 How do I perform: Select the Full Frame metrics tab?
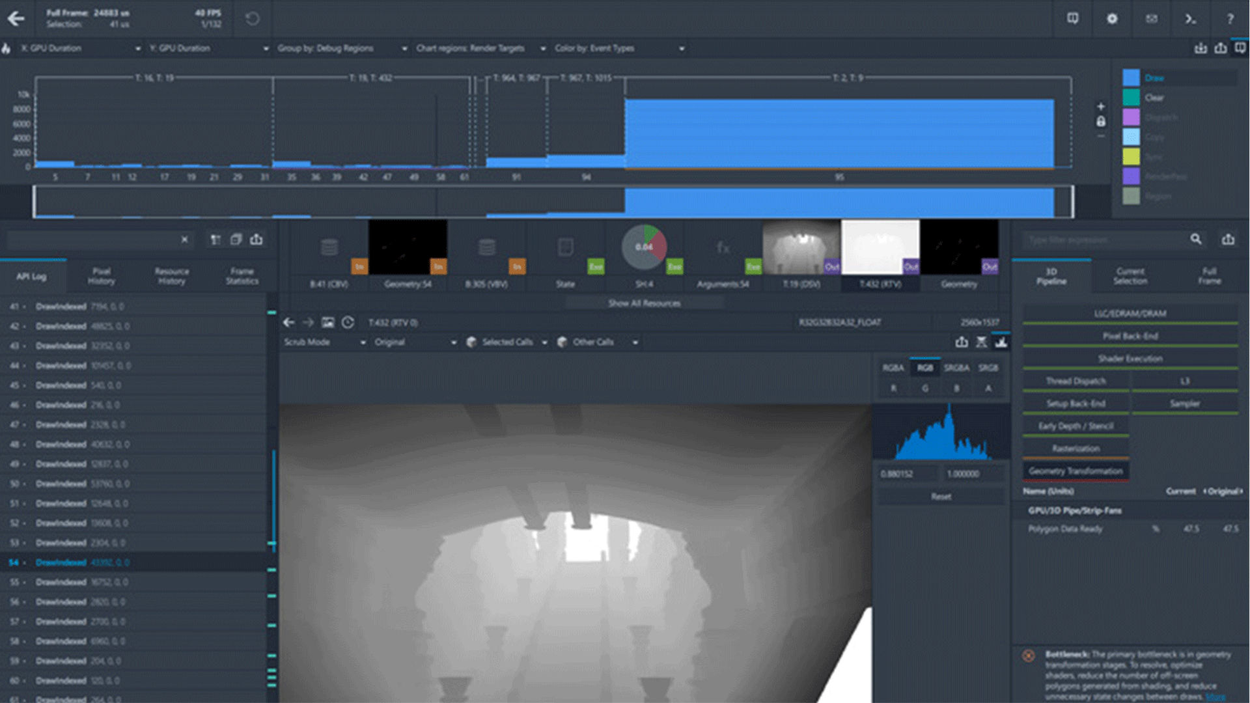point(1209,277)
